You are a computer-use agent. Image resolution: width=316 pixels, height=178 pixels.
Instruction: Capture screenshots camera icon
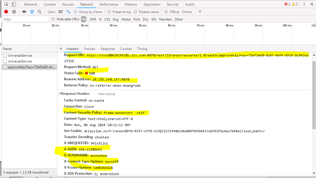pos(24,12)
